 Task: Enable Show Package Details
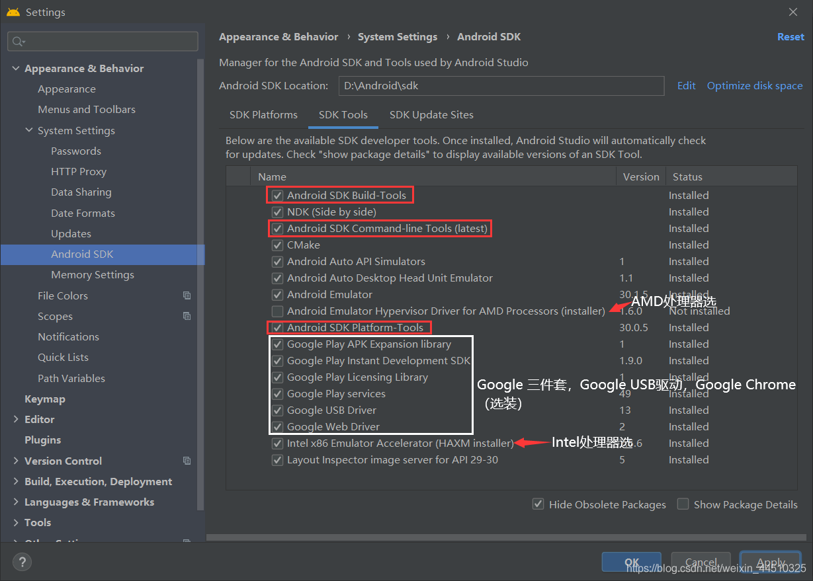point(683,504)
